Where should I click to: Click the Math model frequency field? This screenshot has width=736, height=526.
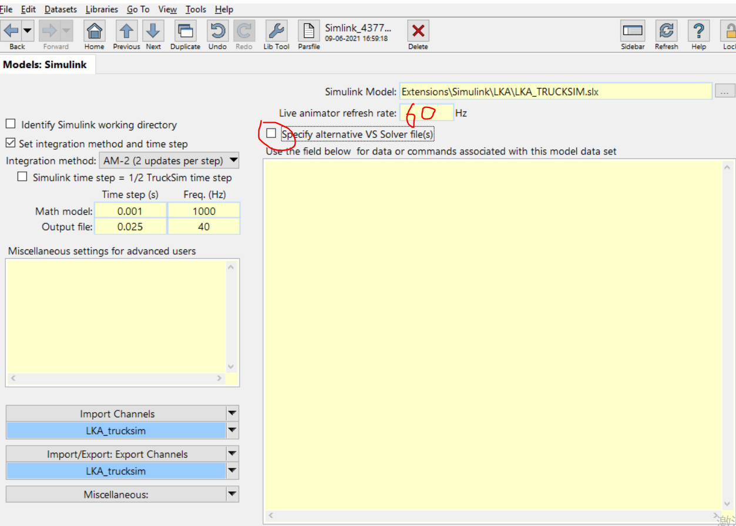pyautogui.click(x=204, y=211)
